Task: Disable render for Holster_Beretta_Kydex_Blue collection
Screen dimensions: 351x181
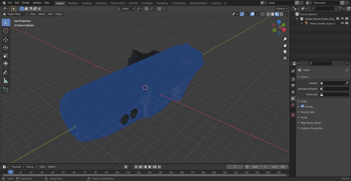Action: [x=347, y=18]
